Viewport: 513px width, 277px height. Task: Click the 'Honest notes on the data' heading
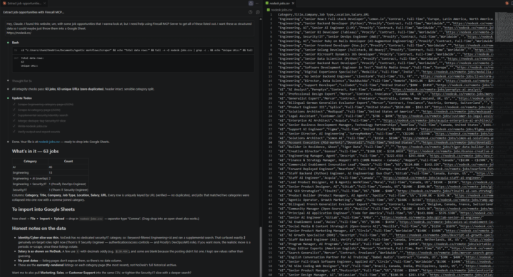pyautogui.click(x=39, y=229)
